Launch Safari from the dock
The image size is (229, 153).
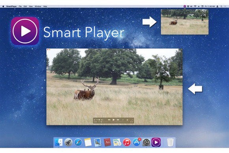(x=78, y=142)
